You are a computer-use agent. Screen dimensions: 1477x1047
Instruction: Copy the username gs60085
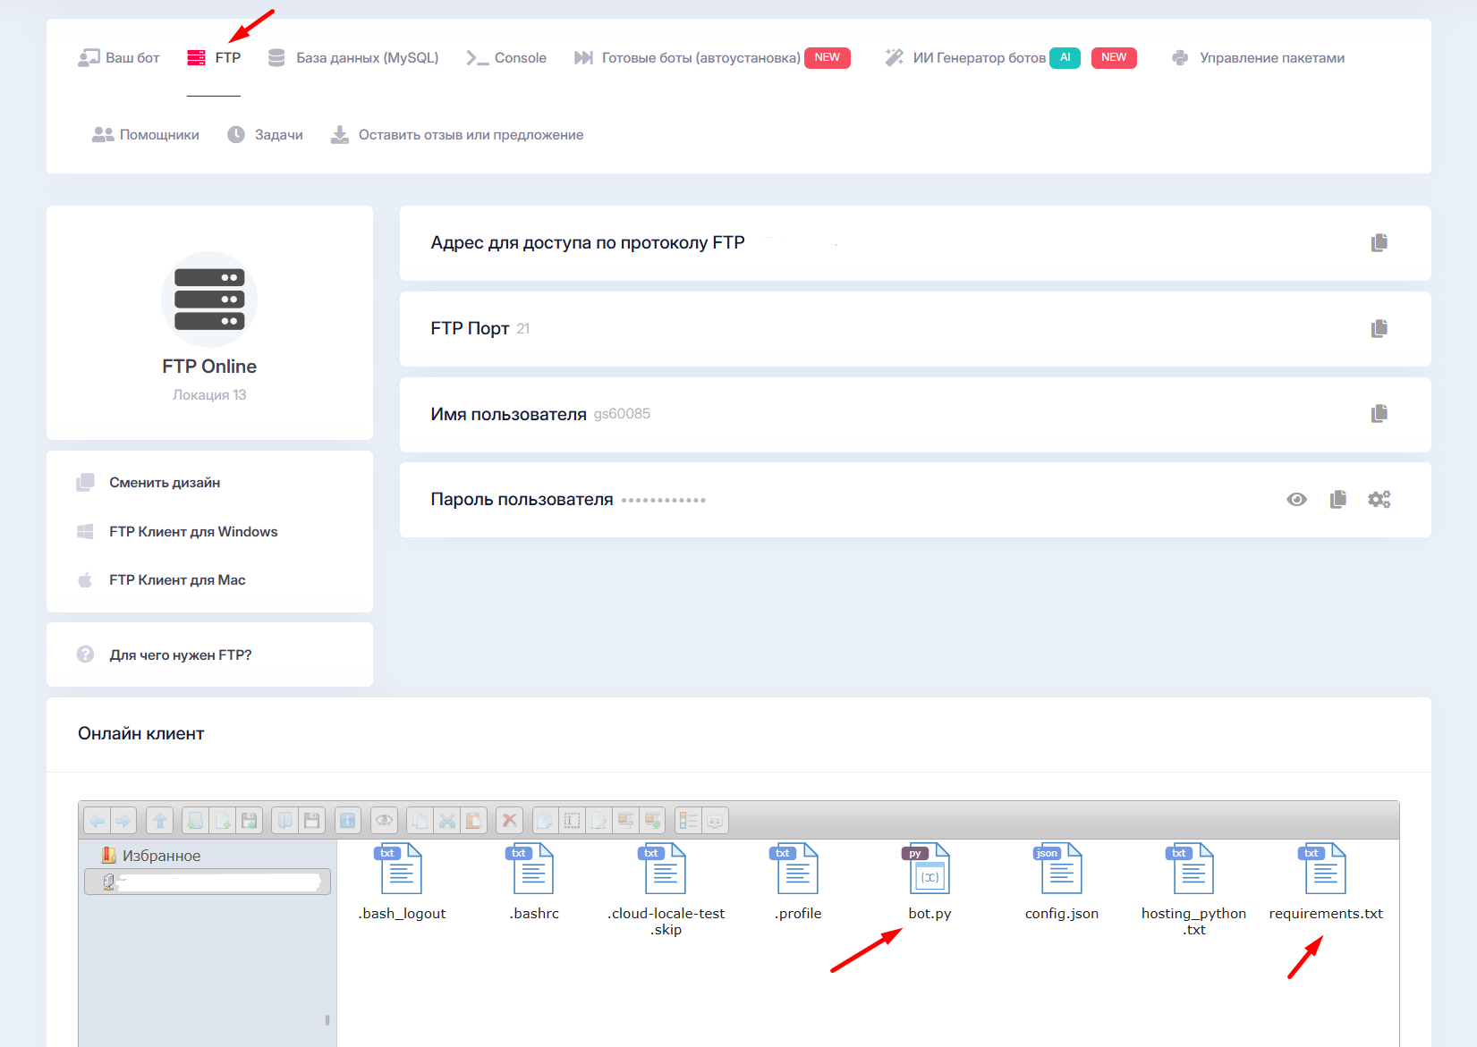tap(1379, 413)
